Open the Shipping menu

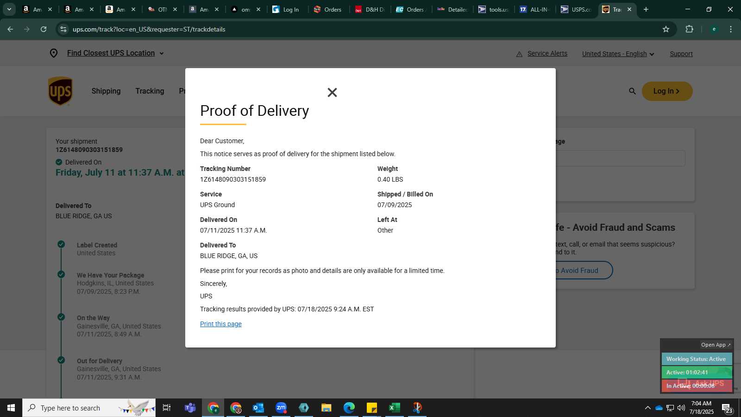coord(106,91)
